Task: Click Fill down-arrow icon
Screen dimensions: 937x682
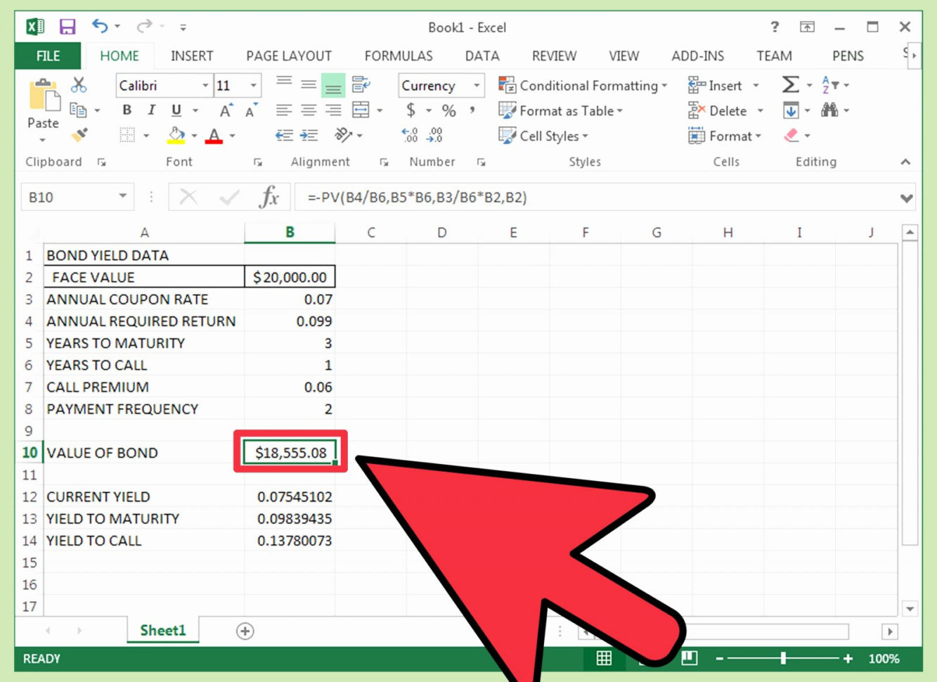Action: (x=791, y=110)
